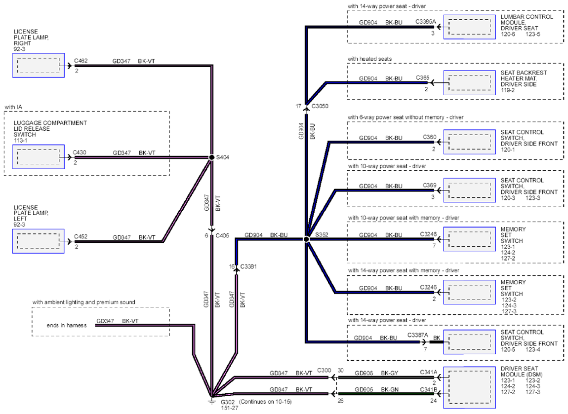Click the "with heated seats" option label
The image size is (568, 414).
pos(370,59)
